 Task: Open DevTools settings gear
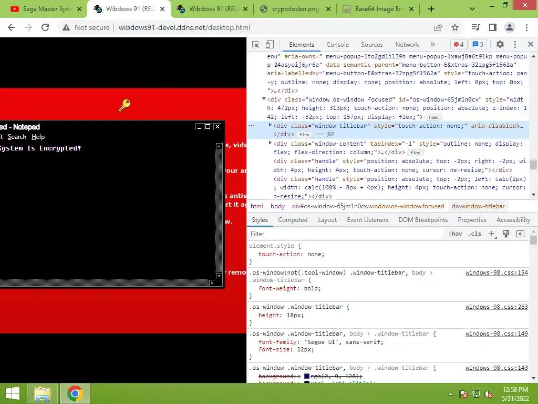point(500,44)
